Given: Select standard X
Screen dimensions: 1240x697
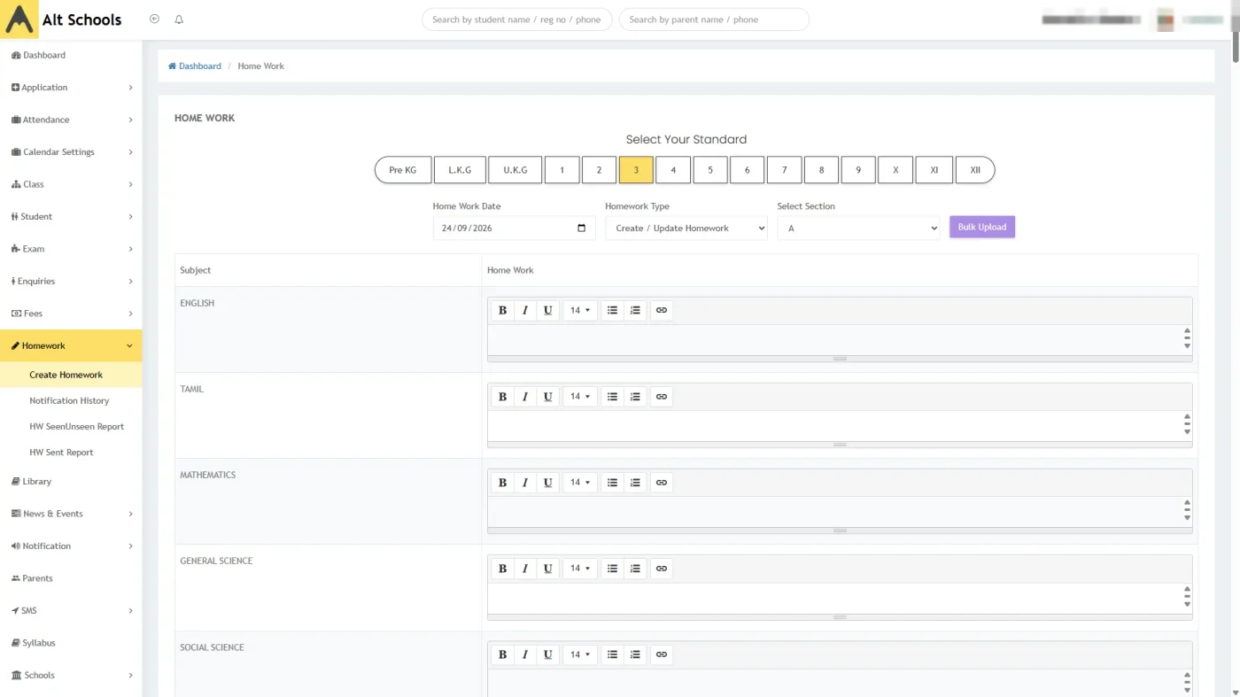Looking at the screenshot, I should click(x=895, y=170).
